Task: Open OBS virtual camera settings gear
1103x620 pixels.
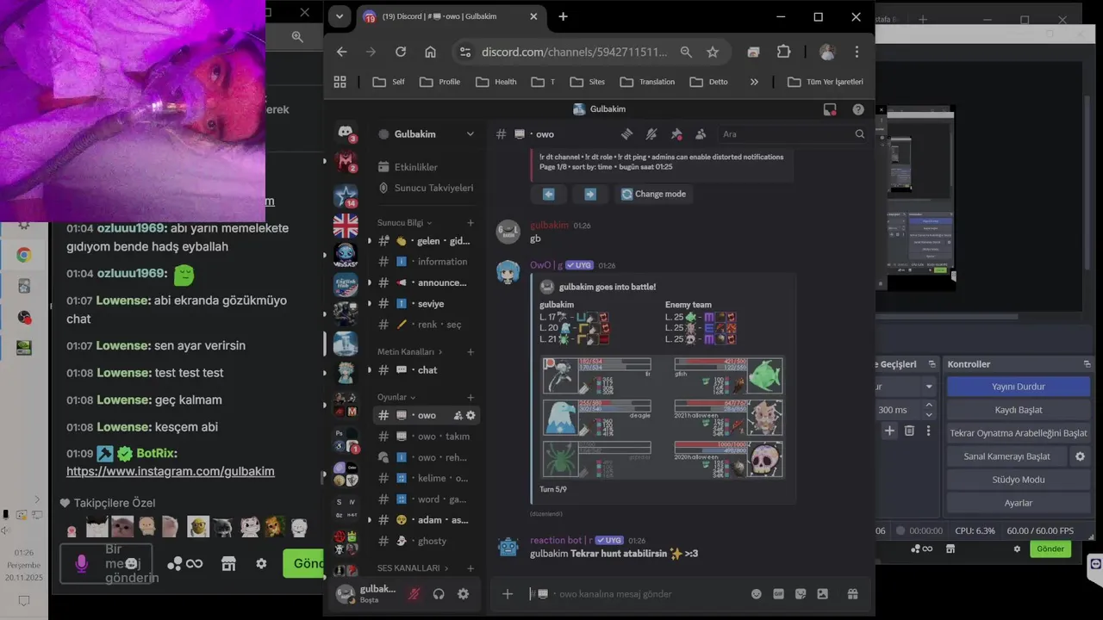Action: point(1080,456)
